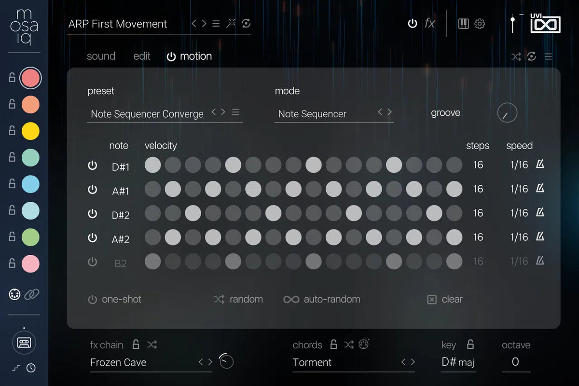Switch to the edit tab
Screen dimensions: 579x386
[142, 56]
